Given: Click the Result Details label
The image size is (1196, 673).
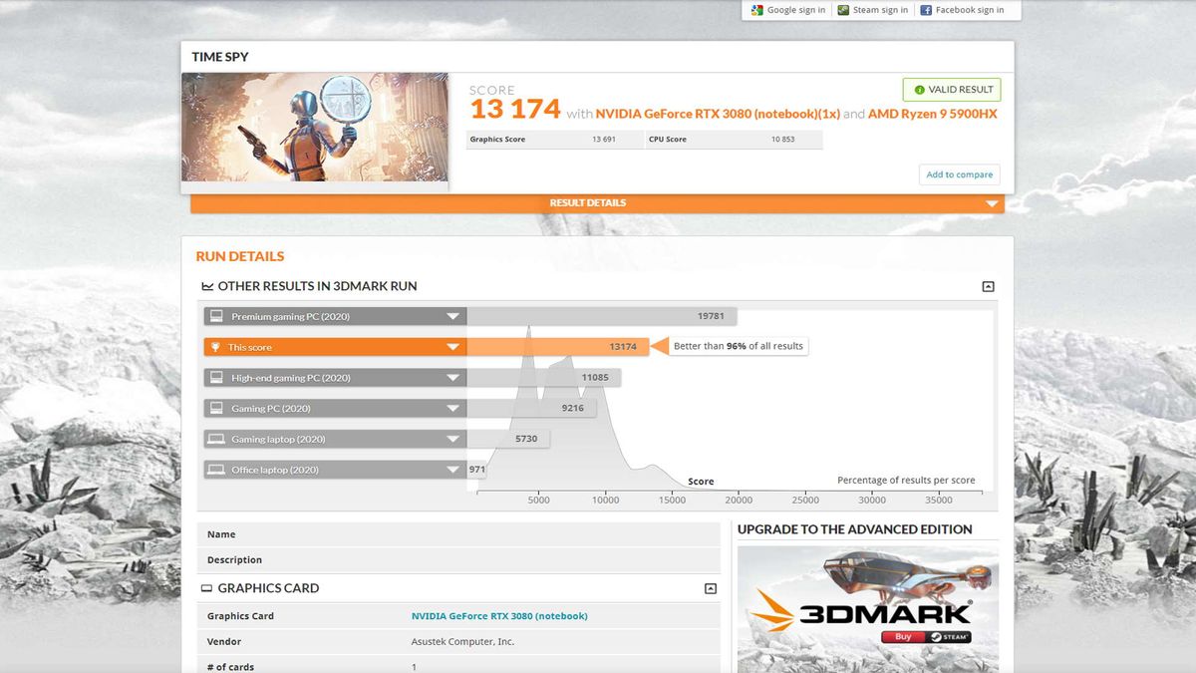Looking at the screenshot, I should click(x=588, y=203).
